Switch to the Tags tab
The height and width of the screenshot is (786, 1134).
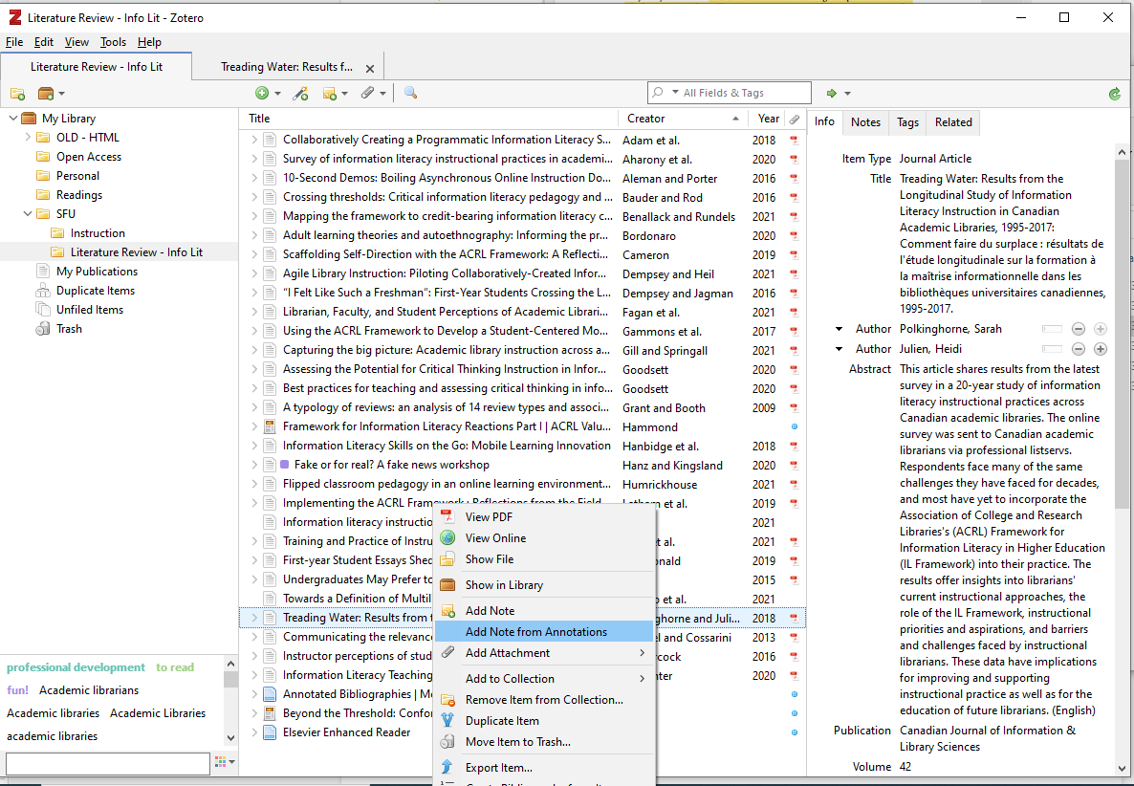[906, 122]
